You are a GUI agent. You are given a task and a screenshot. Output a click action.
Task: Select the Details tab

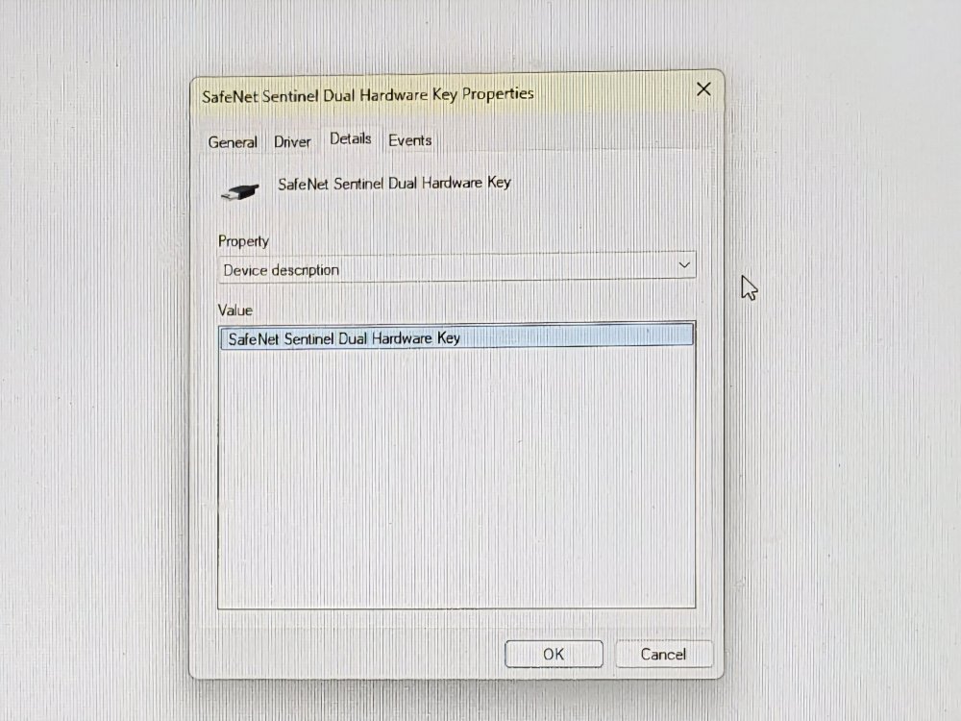click(351, 139)
